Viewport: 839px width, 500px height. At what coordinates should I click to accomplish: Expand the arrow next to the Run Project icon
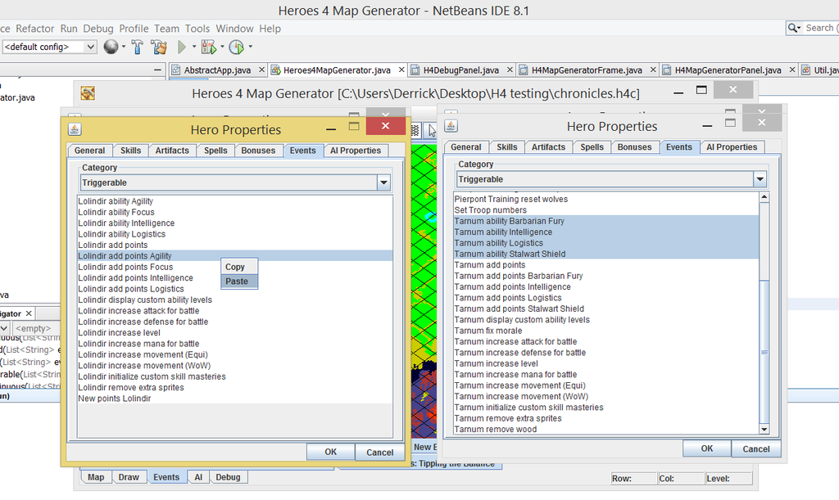(193, 47)
